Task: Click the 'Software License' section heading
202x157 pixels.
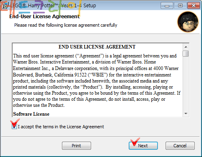Action: [x=31, y=114]
